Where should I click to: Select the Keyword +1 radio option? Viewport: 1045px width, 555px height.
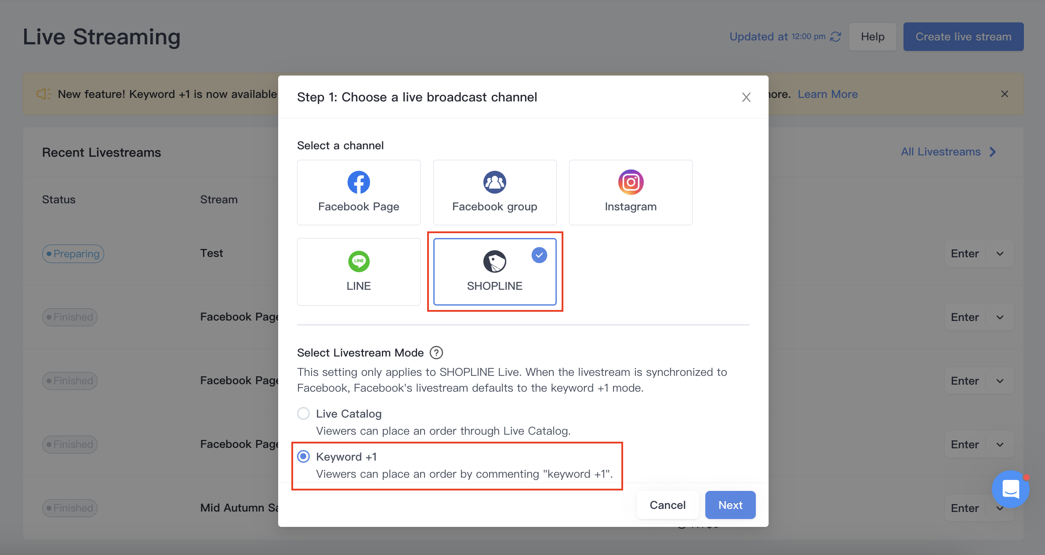coord(303,457)
